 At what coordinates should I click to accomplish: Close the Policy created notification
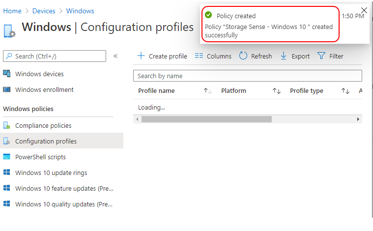coord(364,10)
